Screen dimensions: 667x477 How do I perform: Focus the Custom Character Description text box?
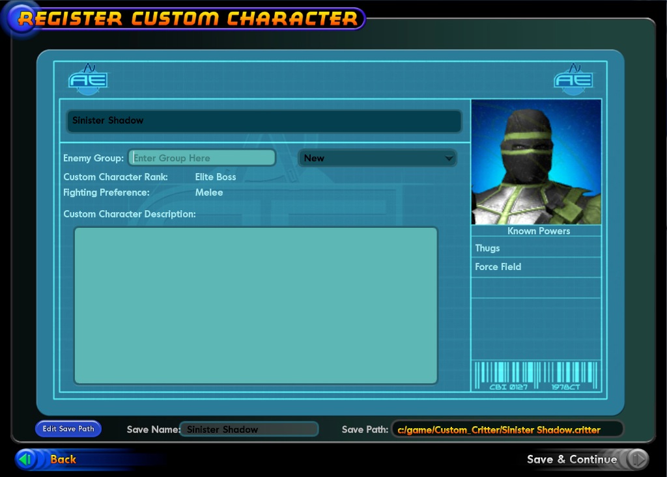point(255,305)
